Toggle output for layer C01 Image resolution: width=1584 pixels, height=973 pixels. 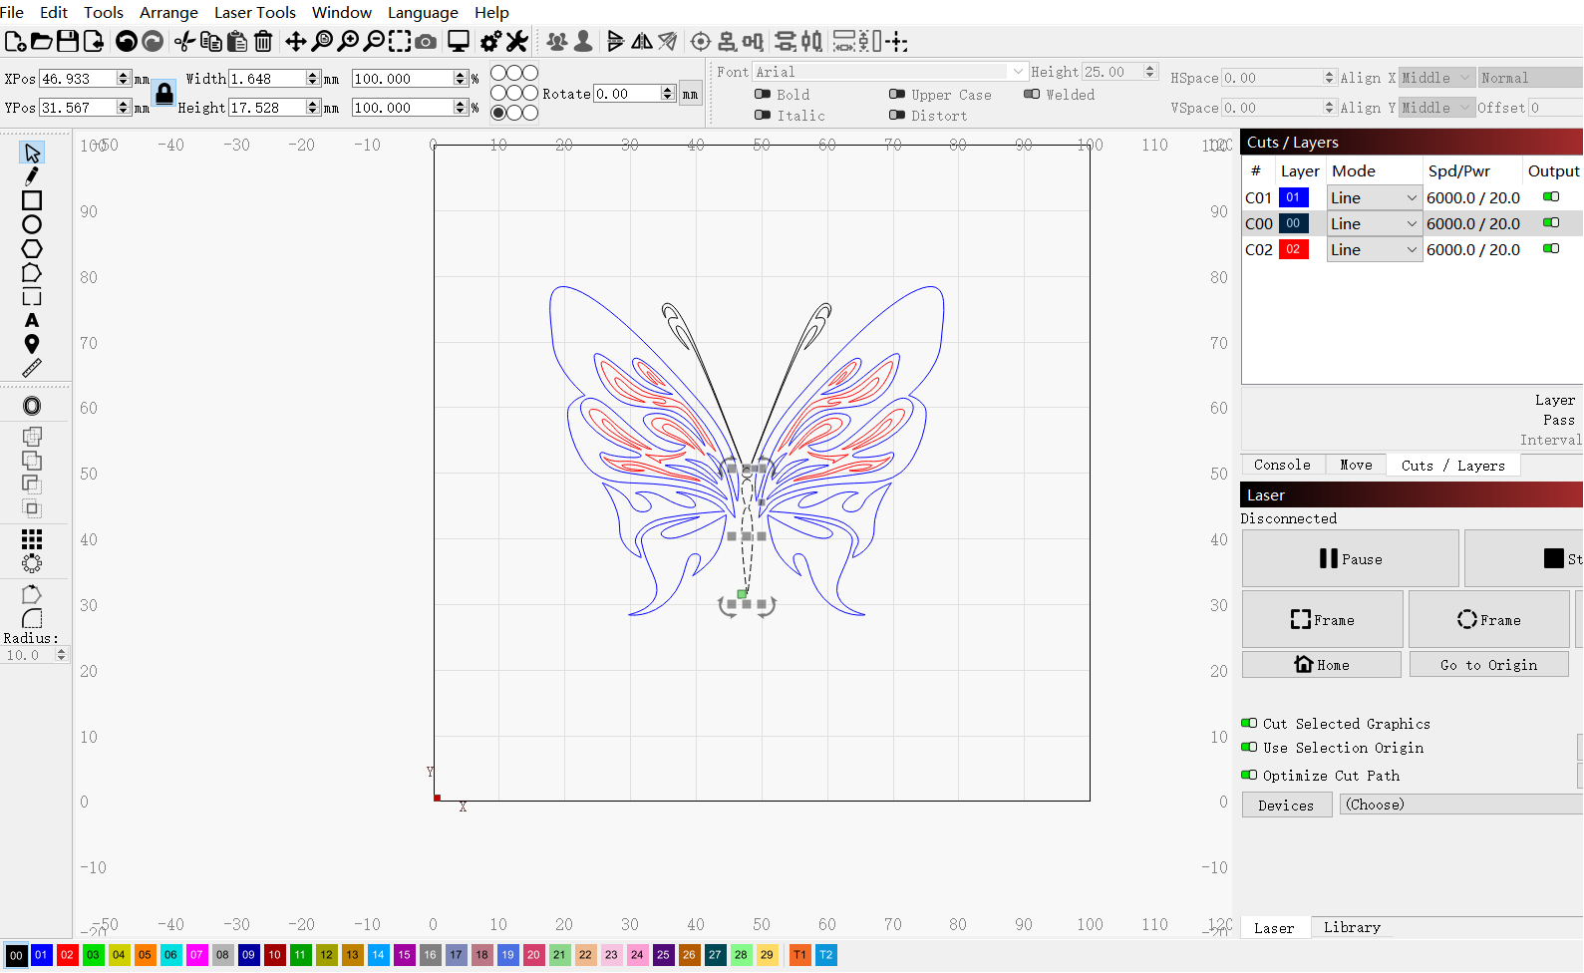(x=1551, y=197)
